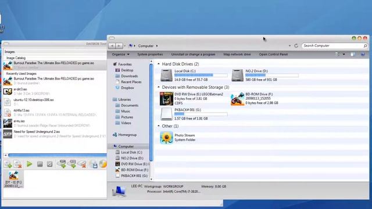Add a DT virtual drive icon
This screenshot has width=372, height=209.
click(x=62, y=164)
